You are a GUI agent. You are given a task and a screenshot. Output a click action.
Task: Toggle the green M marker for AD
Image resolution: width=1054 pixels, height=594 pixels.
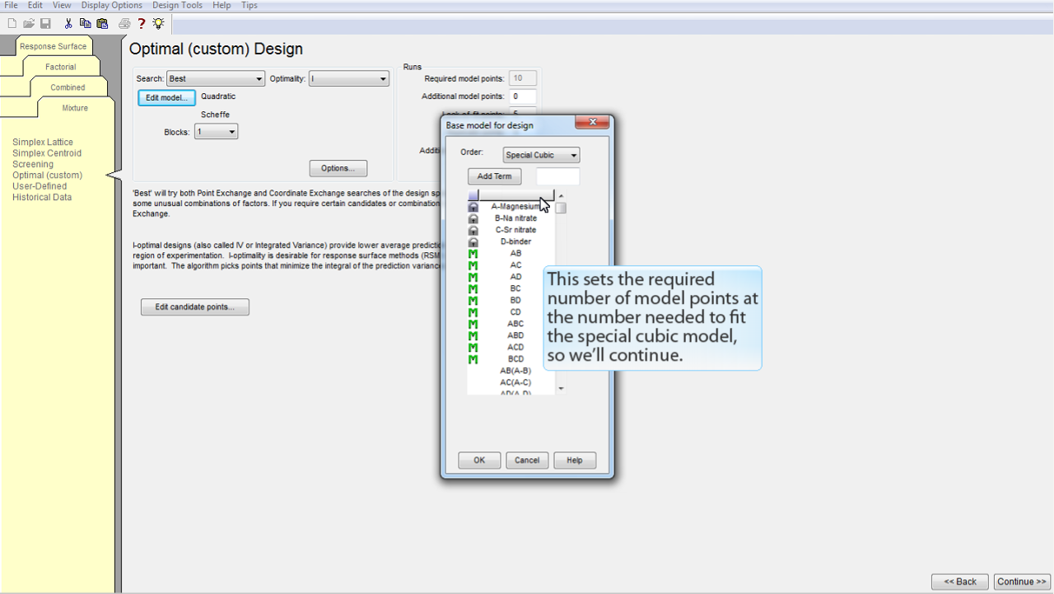tap(473, 277)
